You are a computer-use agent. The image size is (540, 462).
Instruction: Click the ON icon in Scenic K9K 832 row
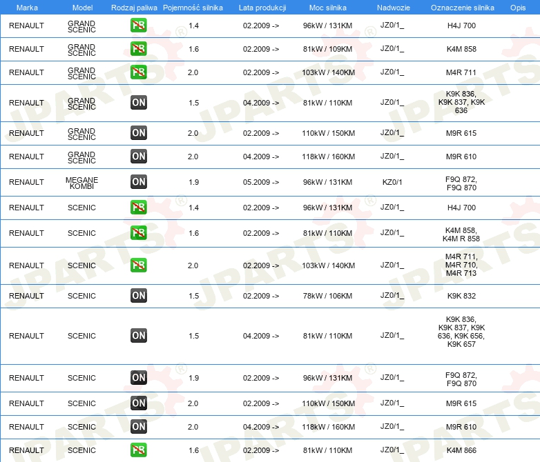coord(138,295)
